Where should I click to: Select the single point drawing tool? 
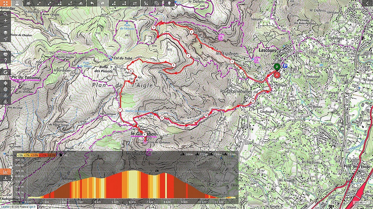click(39, 3)
